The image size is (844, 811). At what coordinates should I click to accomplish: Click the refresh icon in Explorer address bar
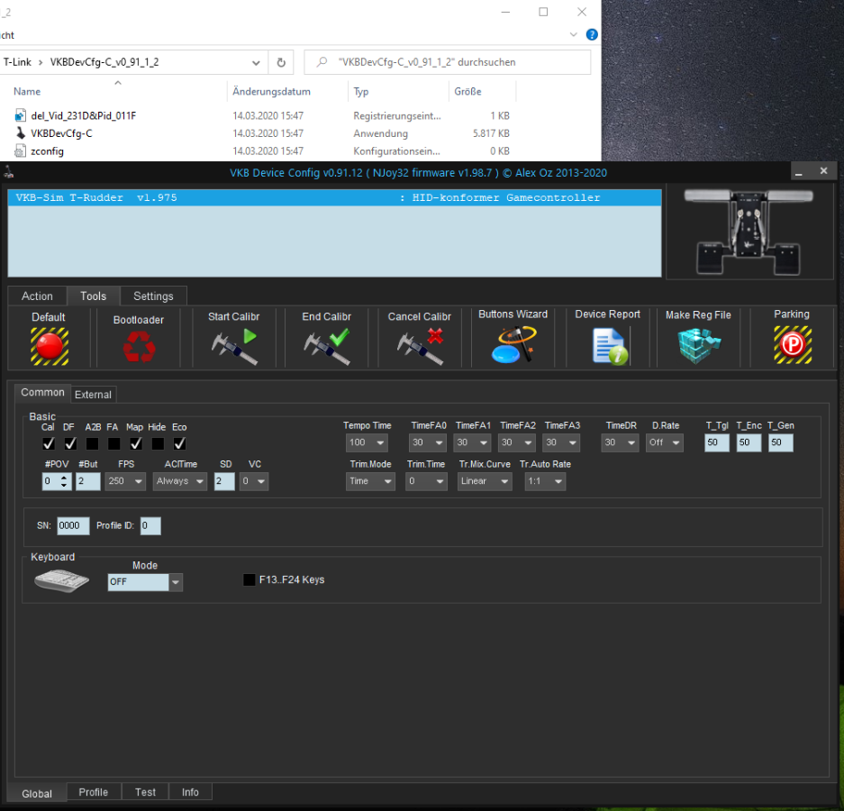pos(281,62)
